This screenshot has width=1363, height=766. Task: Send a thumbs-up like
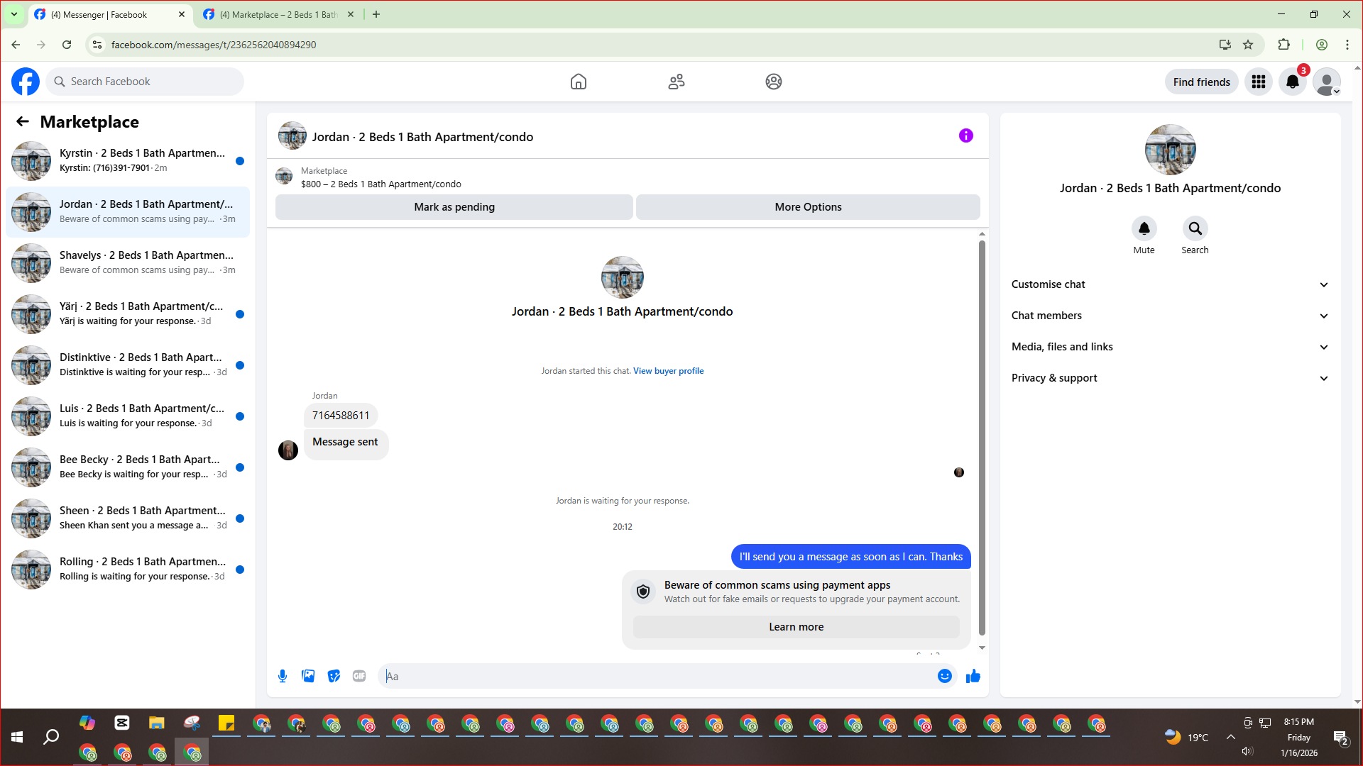973,676
